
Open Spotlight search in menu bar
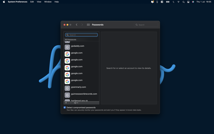pyautogui.click(x=183, y=2)
